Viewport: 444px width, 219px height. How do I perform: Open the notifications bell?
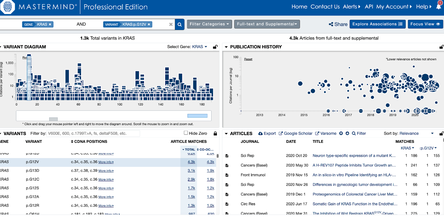(439, 7)
